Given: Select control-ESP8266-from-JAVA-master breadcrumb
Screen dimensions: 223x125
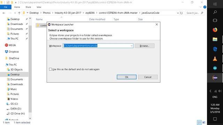Looking at the screenshot, I should point(118,13).
